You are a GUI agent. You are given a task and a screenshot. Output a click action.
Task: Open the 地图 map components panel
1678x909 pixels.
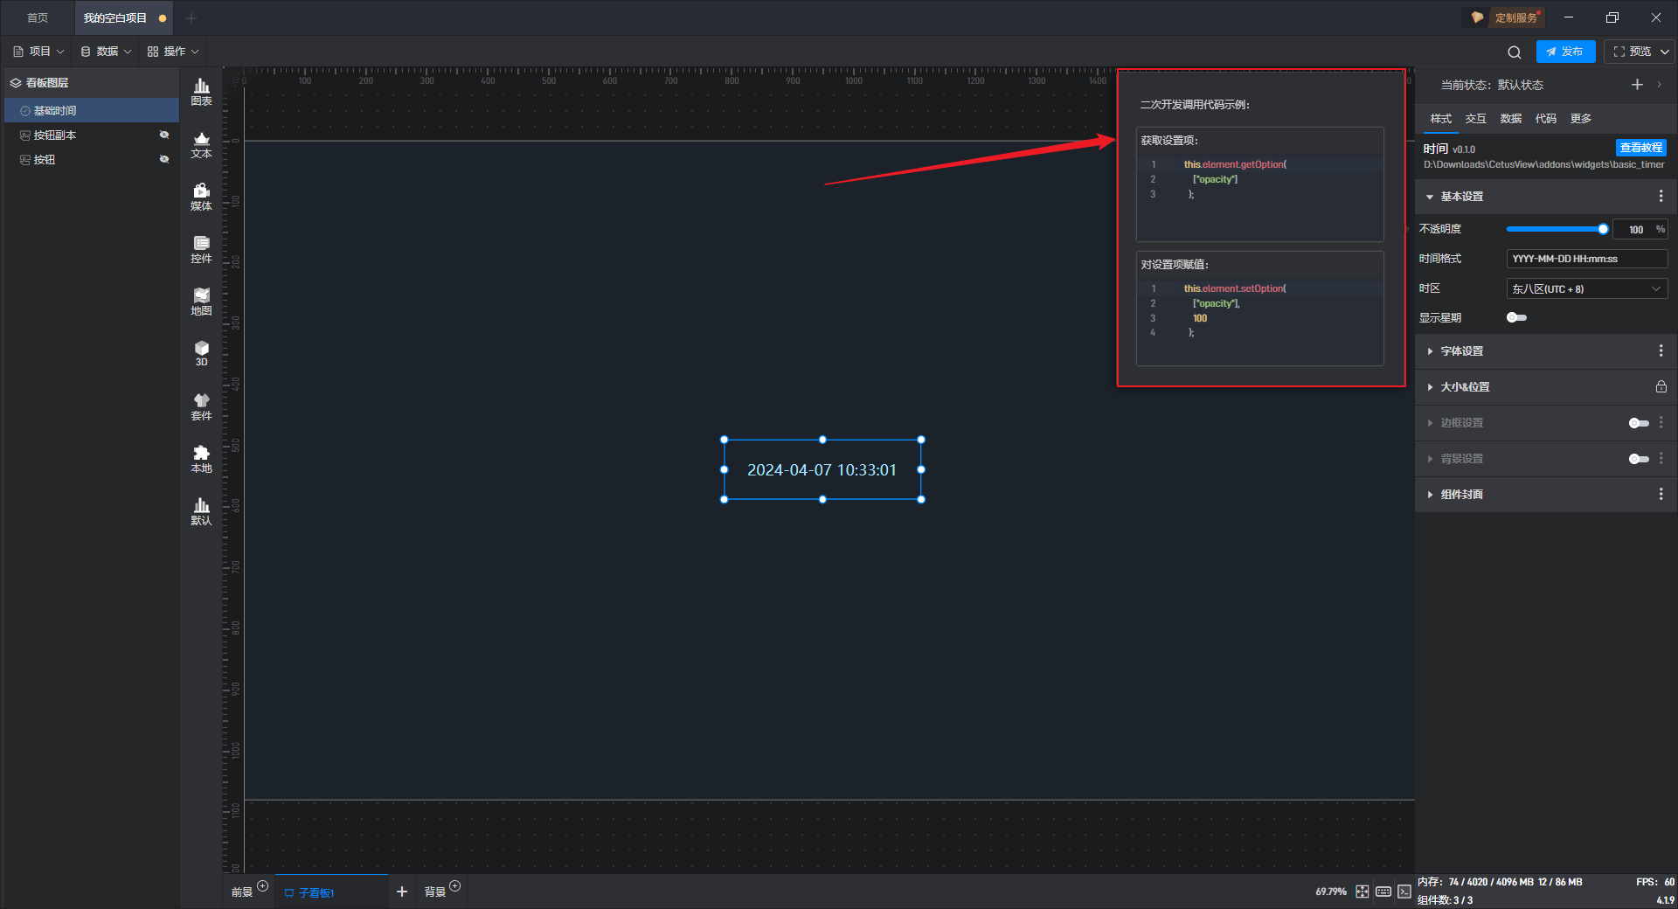[x=201, y=302]
